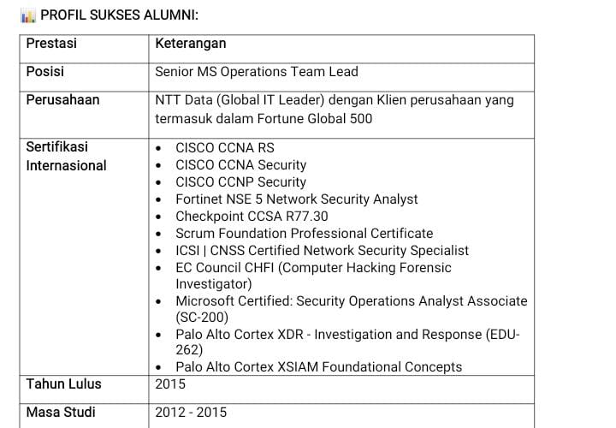Click Fortinet NSE 5 Network Security Analyst
Image resolution: width=616 pixels, height=428 pixels.
296,199
